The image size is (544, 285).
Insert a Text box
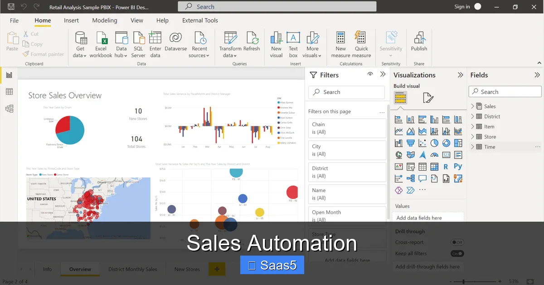point(293,45)
